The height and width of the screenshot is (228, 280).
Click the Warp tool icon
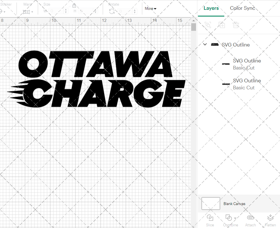point(26,11)
